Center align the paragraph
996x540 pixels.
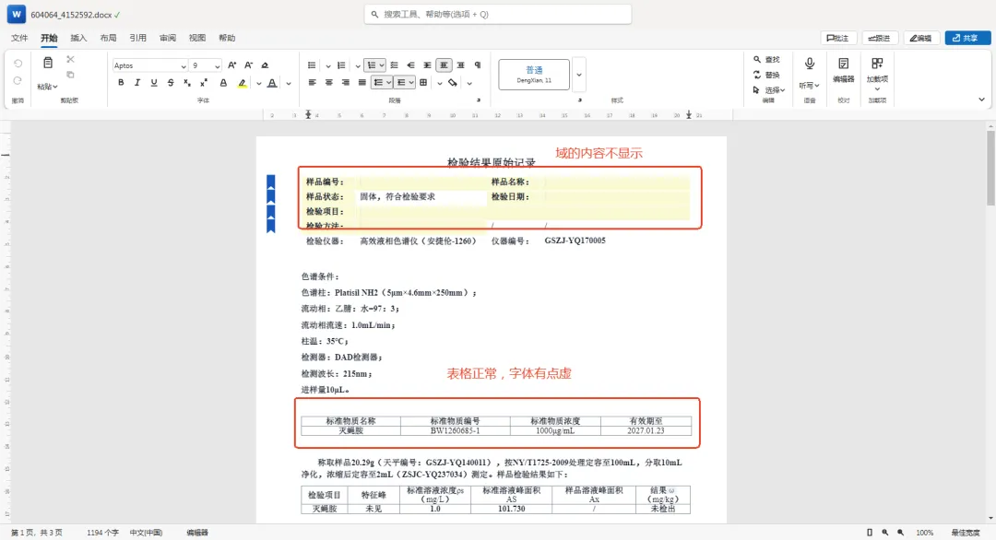click(328, 83)
